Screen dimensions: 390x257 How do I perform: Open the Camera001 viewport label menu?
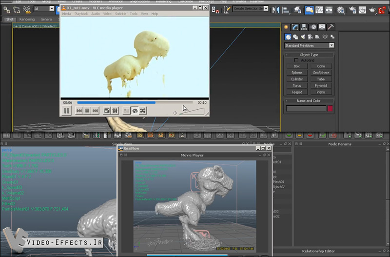[x=30, y=26]
